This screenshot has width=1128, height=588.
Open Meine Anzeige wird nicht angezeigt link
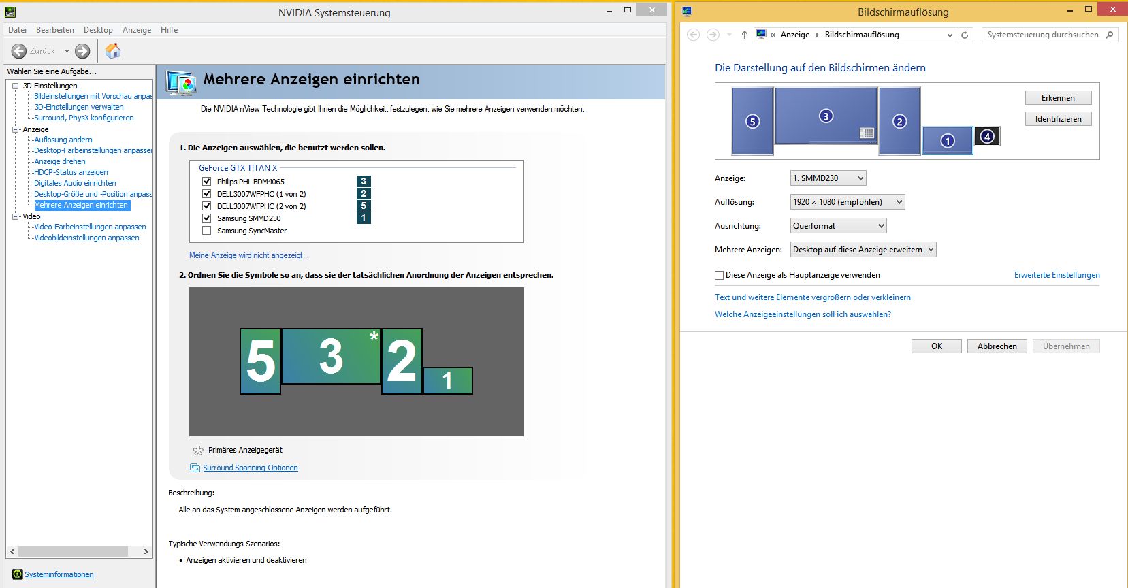[249, 255]
